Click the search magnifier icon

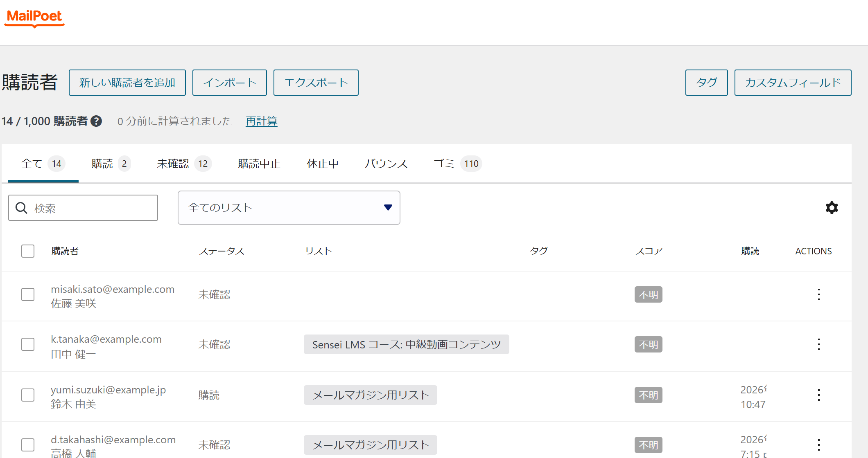click(x=21, y=208)
